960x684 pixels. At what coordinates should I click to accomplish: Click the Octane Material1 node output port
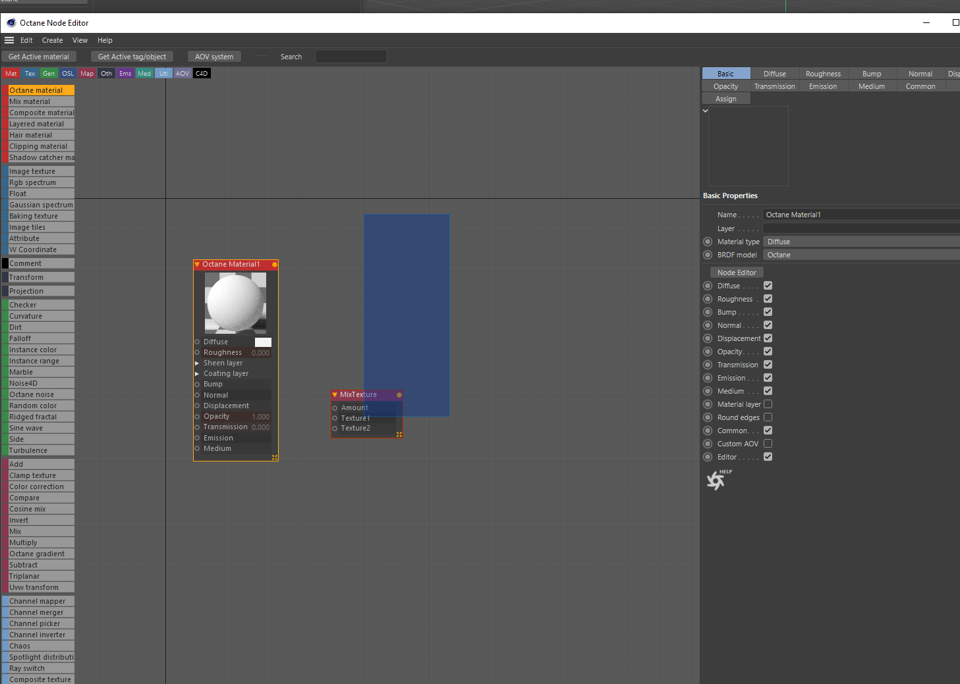[275, 265]
